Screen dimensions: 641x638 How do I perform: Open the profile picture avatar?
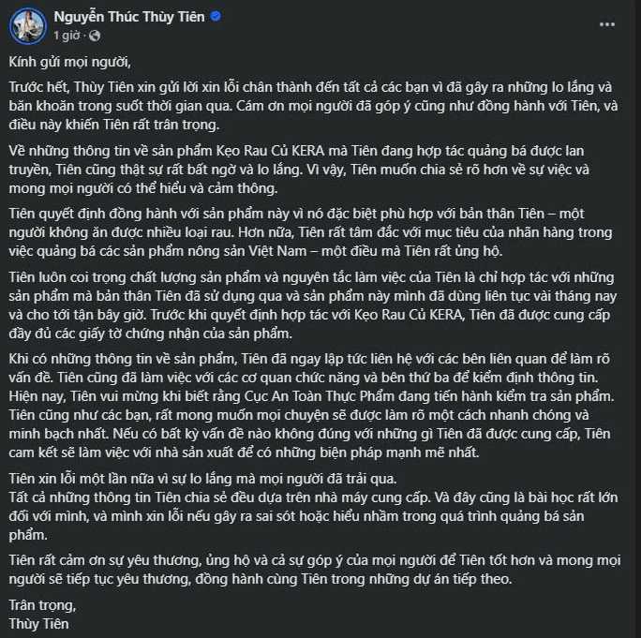(x=28, y=24)
